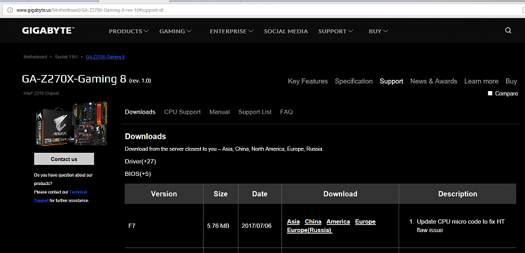Click the GA-Z270X-Gaming 8 page title

pyautogui.click(x=74, y=79)
